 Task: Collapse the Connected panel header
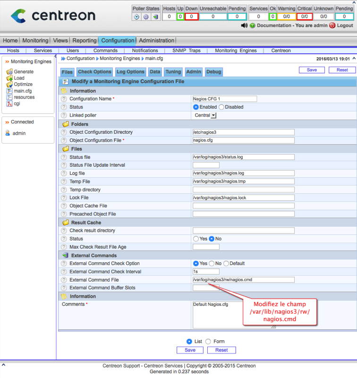click(x=7, y=122)
